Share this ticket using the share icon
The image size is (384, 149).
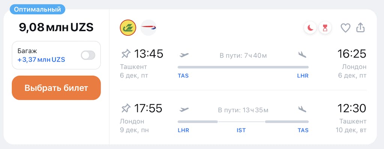coord(360,28)
